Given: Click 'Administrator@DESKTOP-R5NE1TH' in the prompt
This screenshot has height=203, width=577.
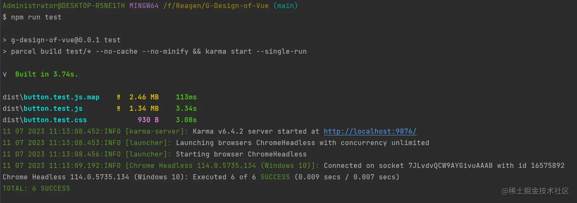Looking at the screenshot, I should coord(64,6).
